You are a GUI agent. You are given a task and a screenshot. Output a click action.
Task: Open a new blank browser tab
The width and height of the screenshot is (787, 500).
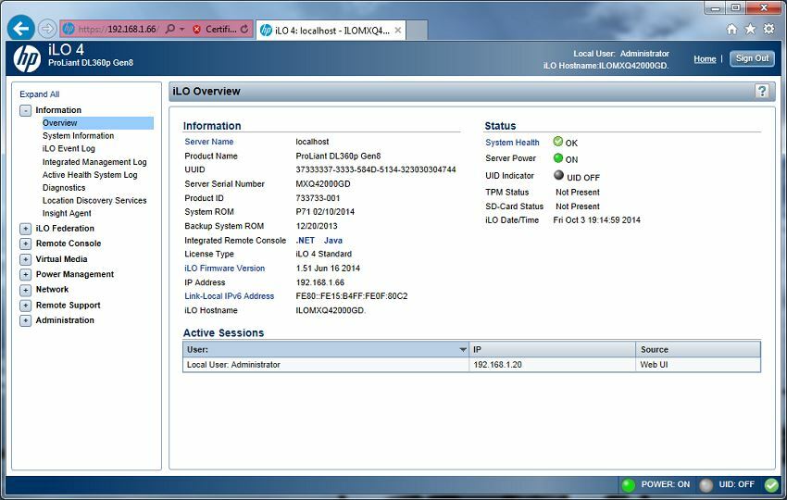tap(417, 31)
